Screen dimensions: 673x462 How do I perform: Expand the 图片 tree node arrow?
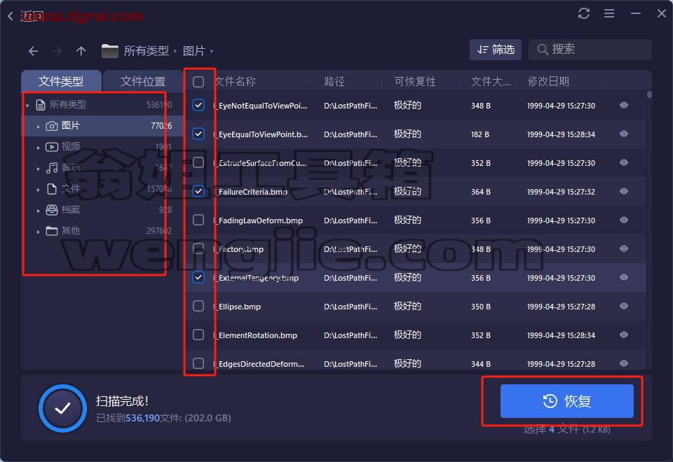[38, 127]
